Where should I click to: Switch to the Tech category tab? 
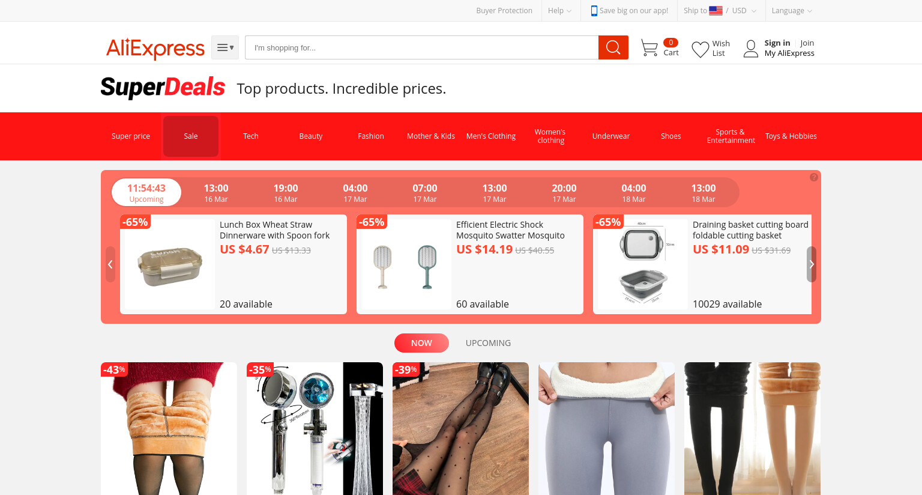(x=251, y=136)
